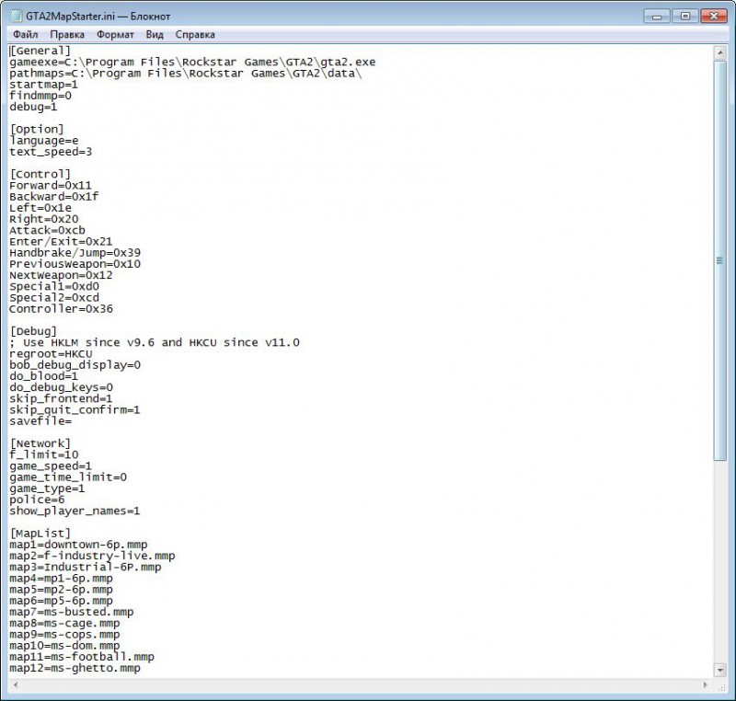Open the Файл menu
This screenshot has height=701, width=736.
tap(25, 33)
